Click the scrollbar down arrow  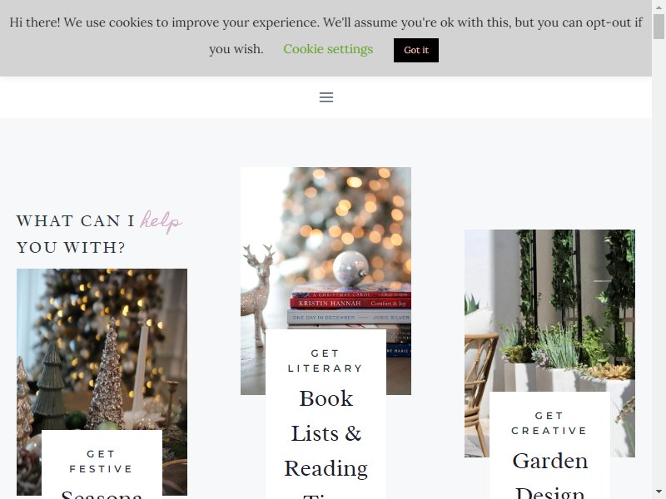pyautogui.click(x=659, y=492)
